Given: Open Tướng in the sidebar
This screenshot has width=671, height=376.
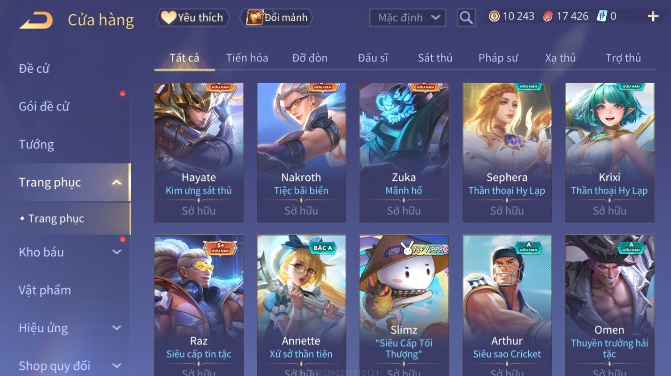Looking at the screenshot, I should [x=36, y=145].
